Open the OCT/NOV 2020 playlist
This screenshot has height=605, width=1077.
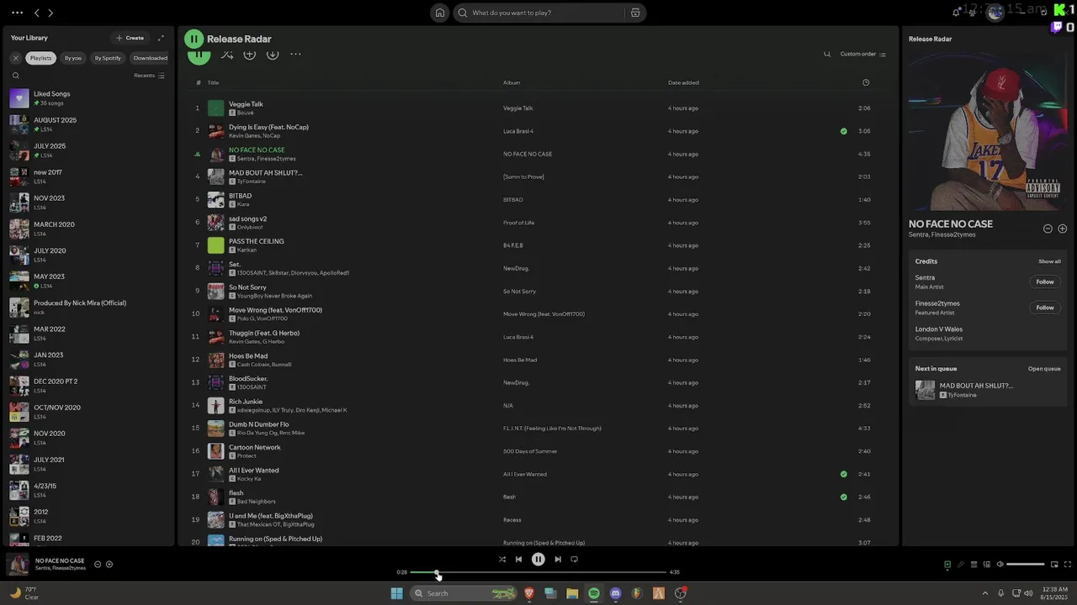tap(88, 412)
